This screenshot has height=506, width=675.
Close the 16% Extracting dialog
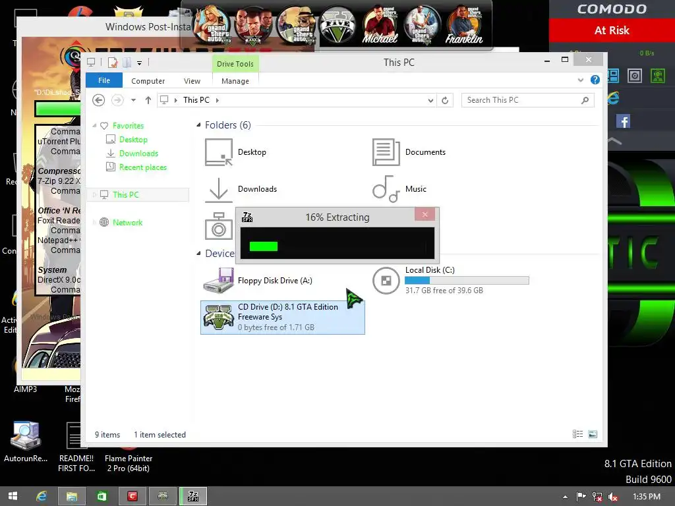pyautogui.click(x=425, y=214)
